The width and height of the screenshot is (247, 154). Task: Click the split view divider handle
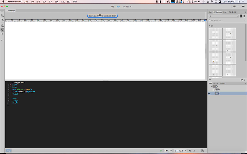tap(106, 80)
